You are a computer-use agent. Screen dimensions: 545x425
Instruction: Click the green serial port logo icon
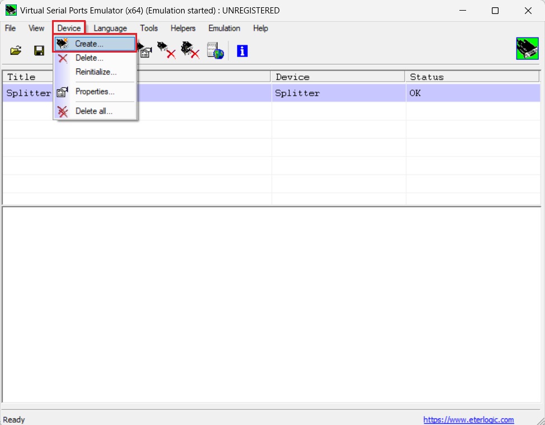(x=527, y=49)
